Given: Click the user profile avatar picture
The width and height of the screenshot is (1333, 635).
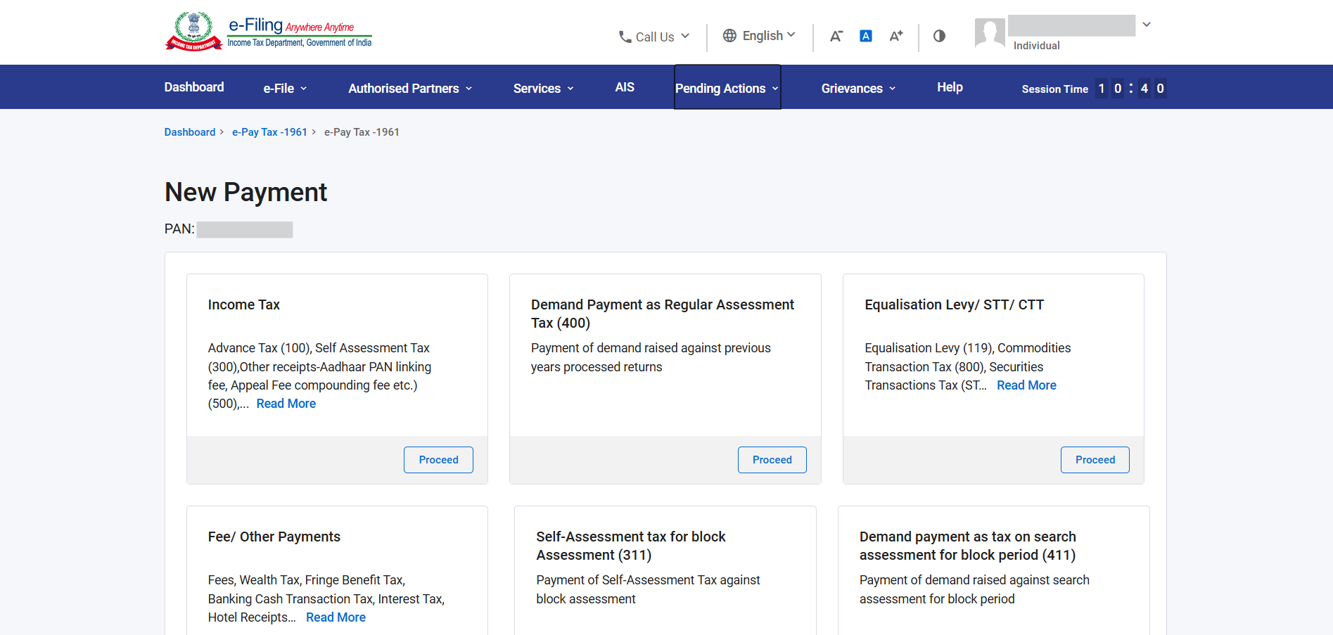Looking at the screenshot, I should click(990, 33).
